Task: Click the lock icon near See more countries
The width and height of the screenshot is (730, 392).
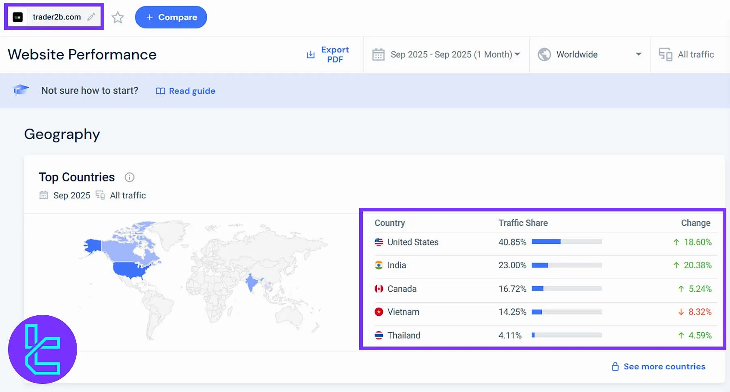Action: tap(615, 366)
